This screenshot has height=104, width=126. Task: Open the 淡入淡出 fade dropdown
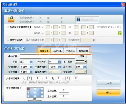pyautogui.click(x=85, y=67)
